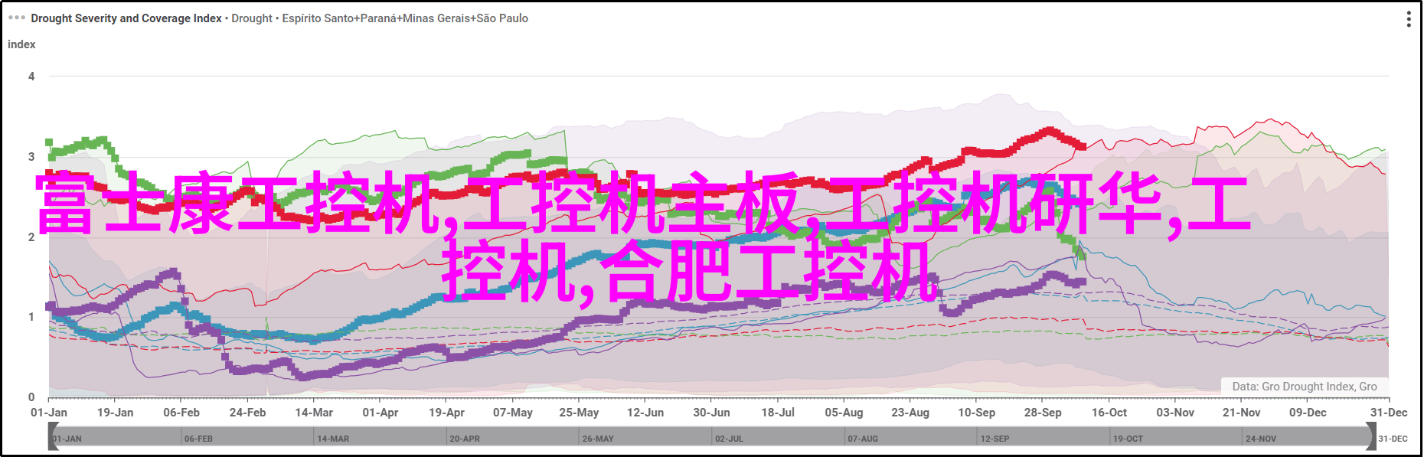Click the '12-Jun' x-axis label
The image size is (1424, 457).
pos(645,413)
